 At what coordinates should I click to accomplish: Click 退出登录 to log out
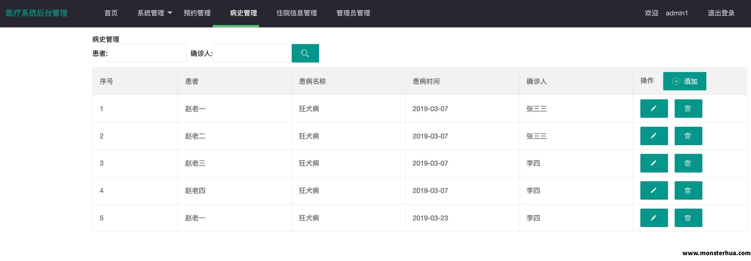[721, 13]
